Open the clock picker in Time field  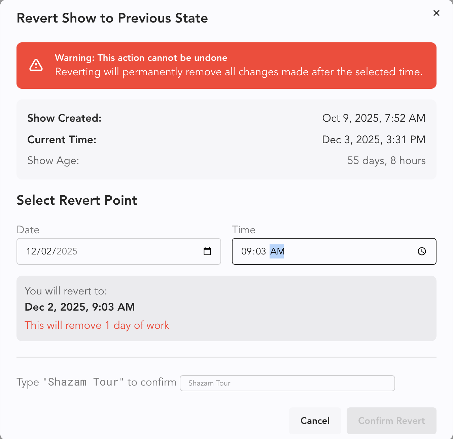(x=422, y=251)
